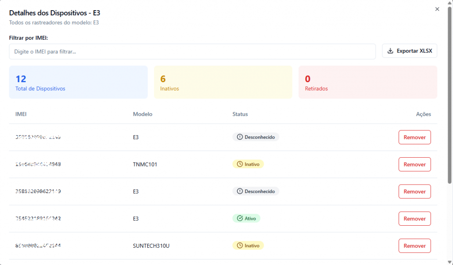The width and height of the screenshot is (453, 265).
Task: Click the Status column header
Action: point(240,114)
